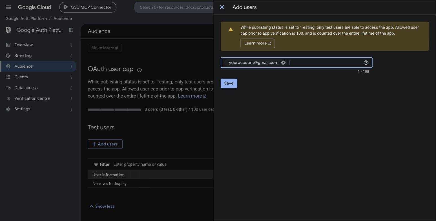Collapse the section with Show less

point(102,206)
